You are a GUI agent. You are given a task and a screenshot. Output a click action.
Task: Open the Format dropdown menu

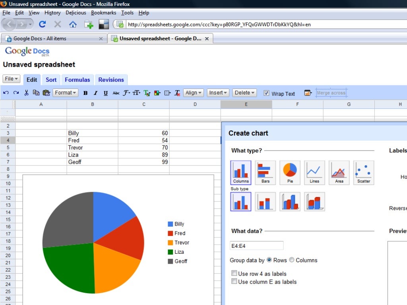pyautogui.click(x=66, y=93)
